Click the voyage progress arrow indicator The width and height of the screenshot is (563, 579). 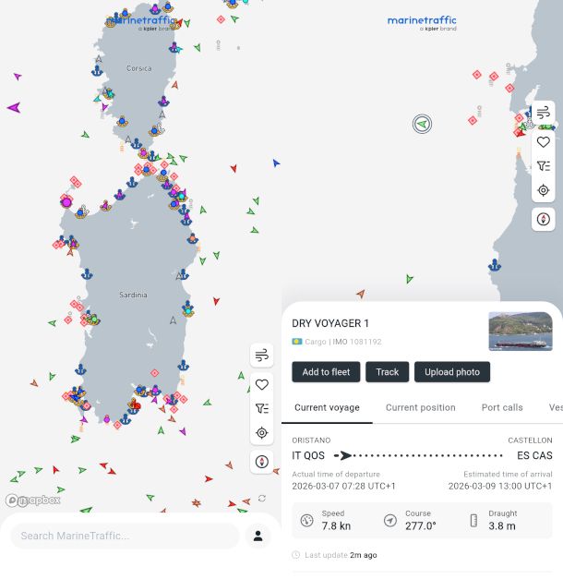[343, 455]
